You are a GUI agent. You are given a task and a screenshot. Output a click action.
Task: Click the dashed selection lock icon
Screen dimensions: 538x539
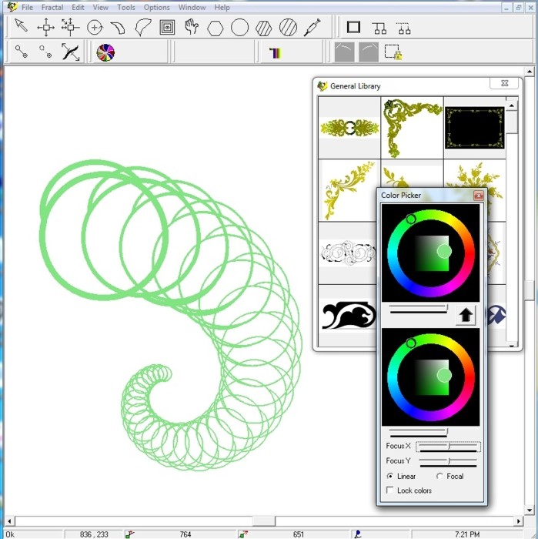click(393, 52)
